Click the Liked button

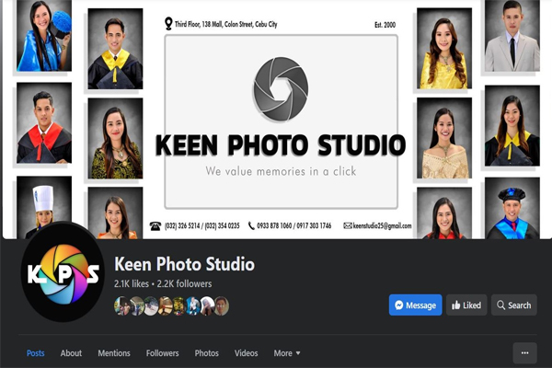pyautogui.click(x=466, y=305)
